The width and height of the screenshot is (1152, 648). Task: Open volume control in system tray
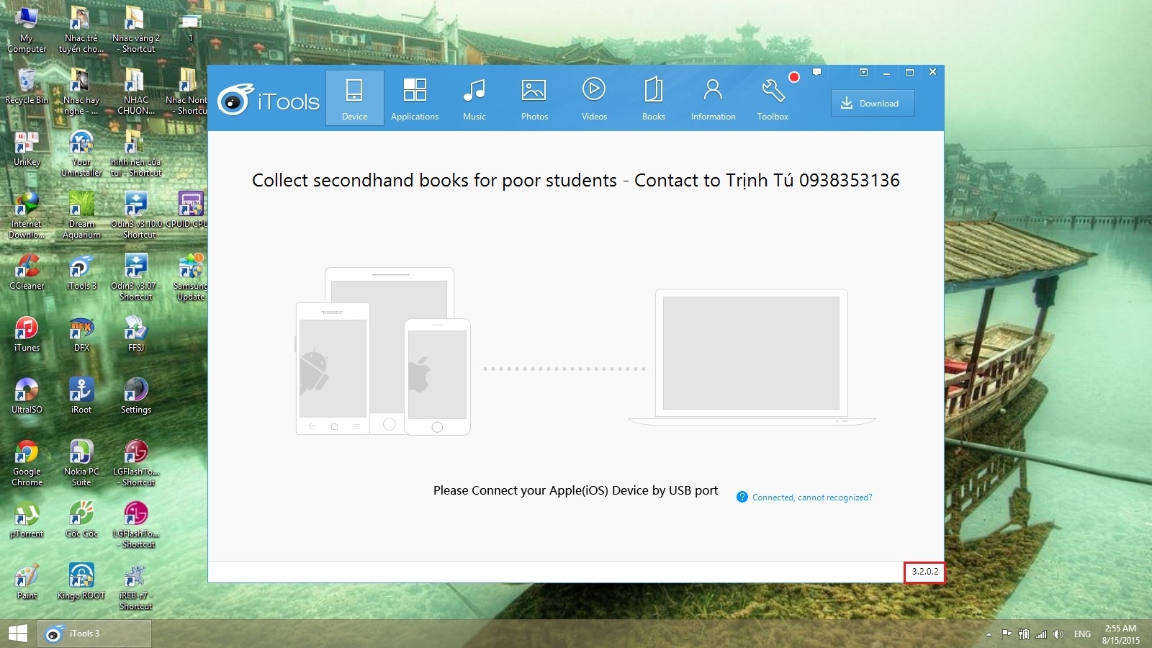[x=1058, y=634]
